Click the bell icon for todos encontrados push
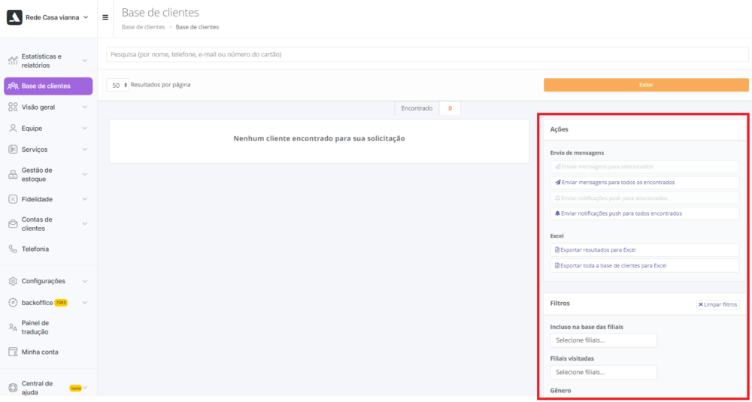Viewport: 752px width, 402px height. click(558, 213)
